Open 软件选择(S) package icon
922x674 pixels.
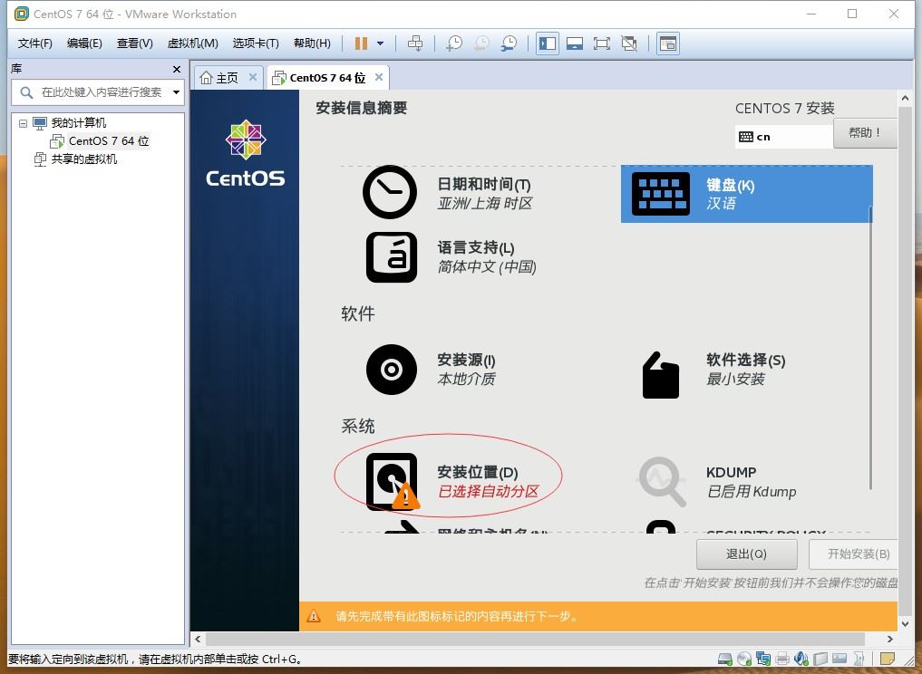pyautogui.click(x=661, y=375)
